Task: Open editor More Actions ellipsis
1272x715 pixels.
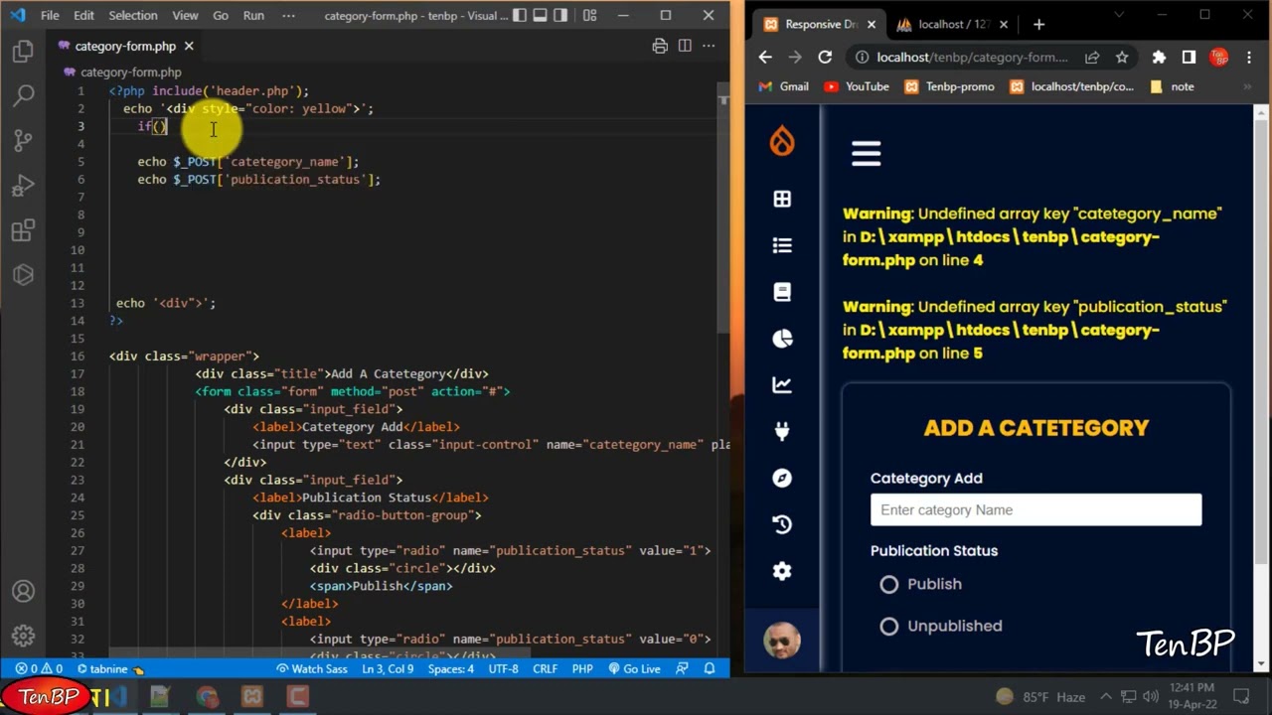Action: [x=709, y=46]
